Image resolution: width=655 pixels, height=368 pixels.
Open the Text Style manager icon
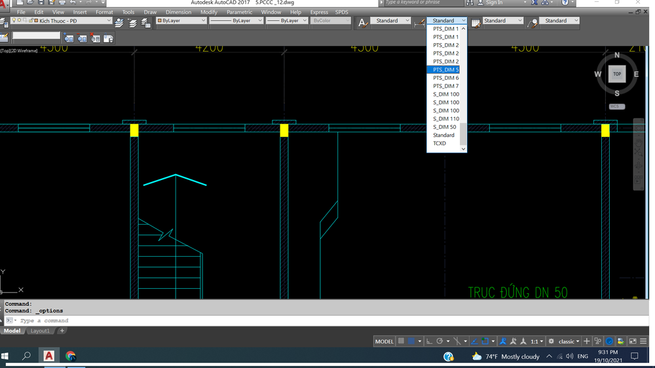[x=362, y=22]
